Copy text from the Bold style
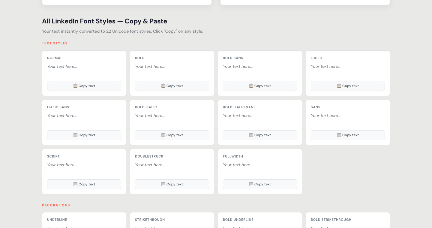 tap(172, 86)
